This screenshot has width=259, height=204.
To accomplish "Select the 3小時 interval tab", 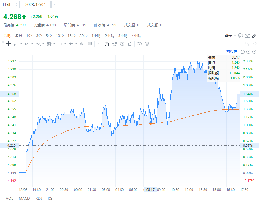I will point(123,36).
